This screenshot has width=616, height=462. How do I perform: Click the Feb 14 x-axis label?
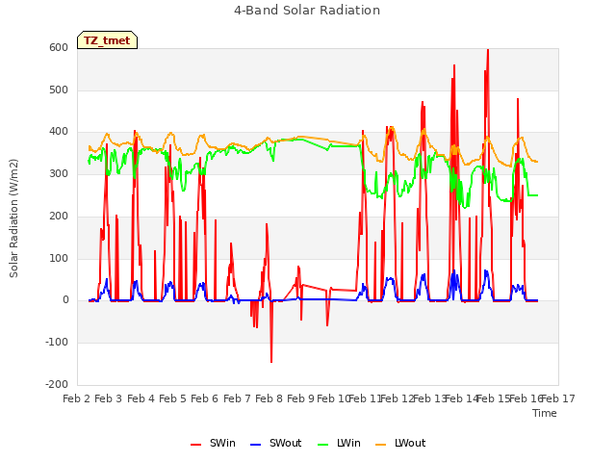pos(461,398)
